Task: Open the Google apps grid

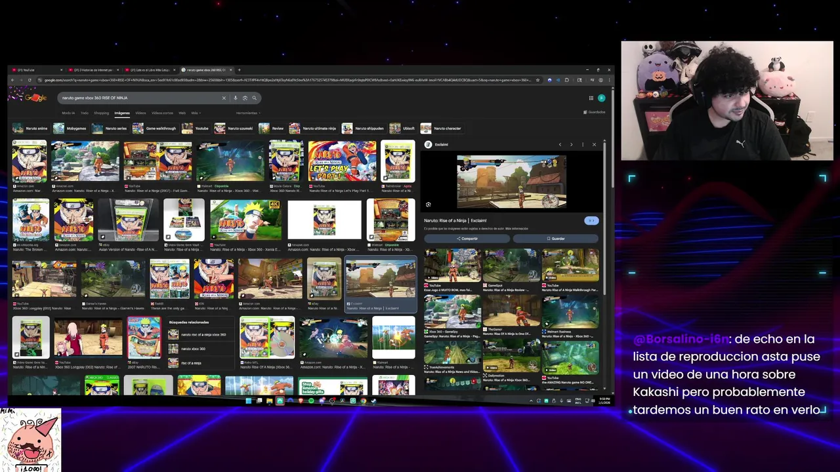Action: pyautogui.click(x=591, y=98)
